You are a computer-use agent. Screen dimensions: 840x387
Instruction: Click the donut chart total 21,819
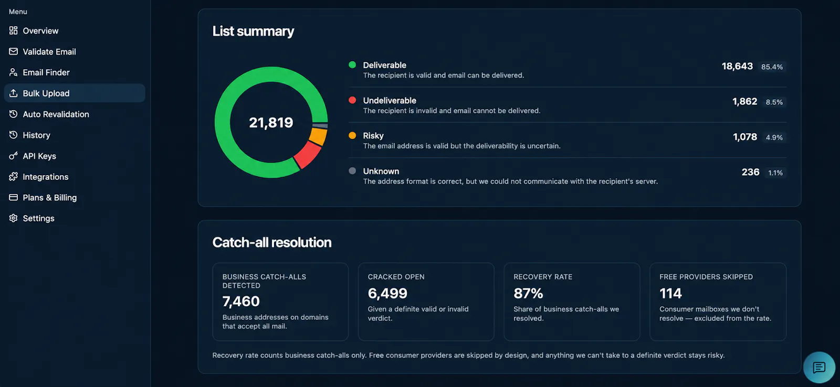[x=271, y=122]
